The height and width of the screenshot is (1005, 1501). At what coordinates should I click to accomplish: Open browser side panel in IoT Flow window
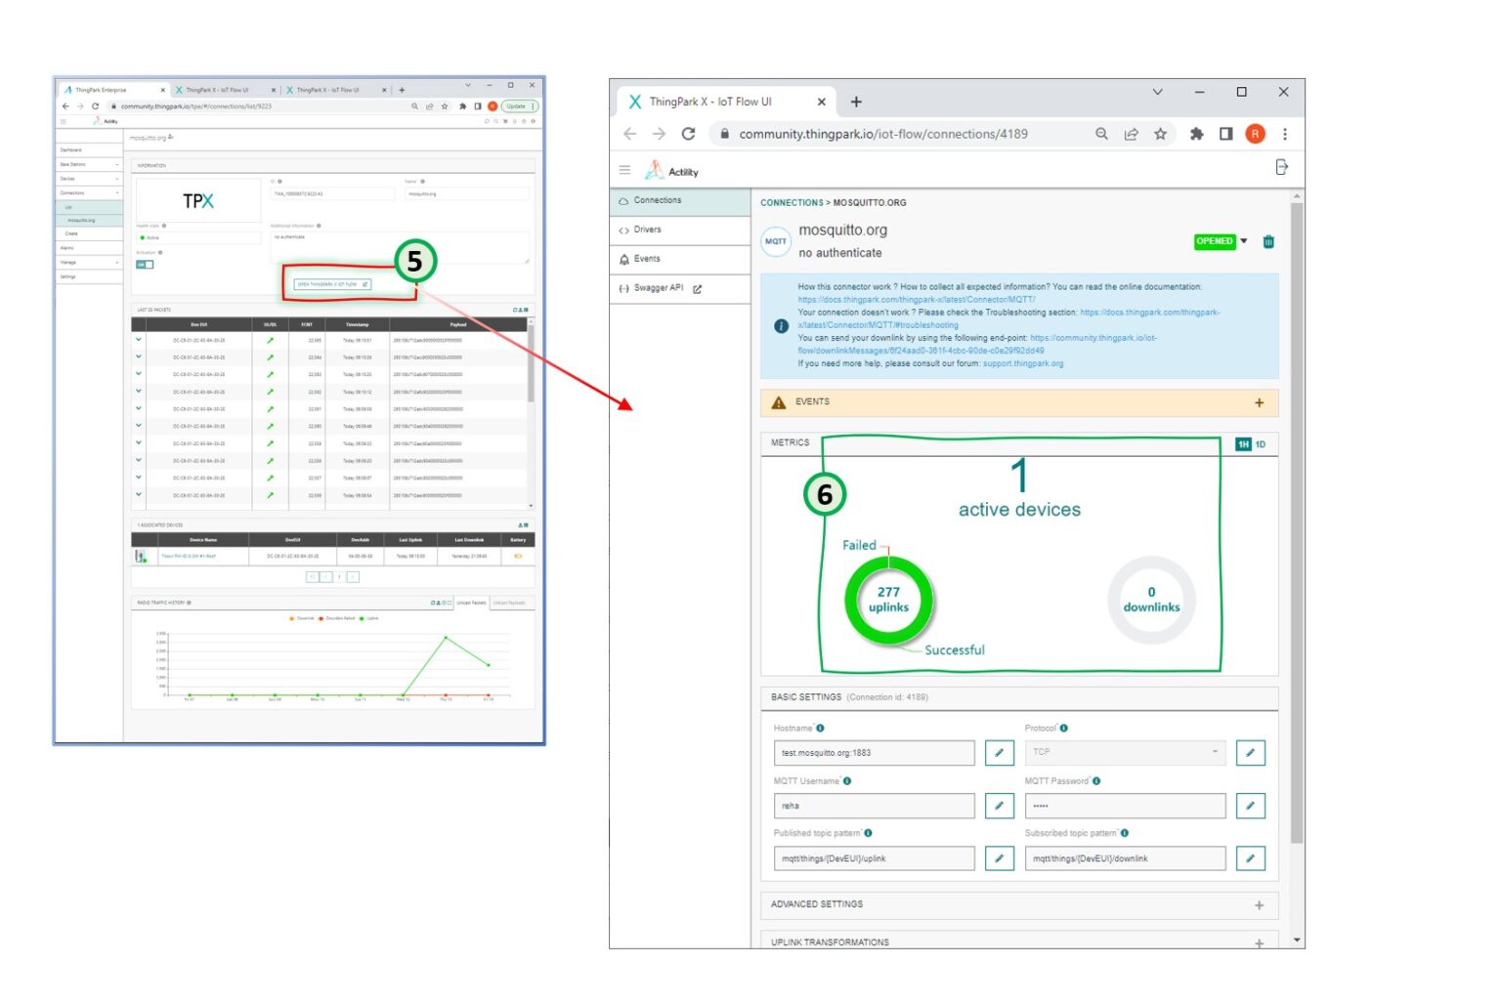click(x=1225, y=134)
